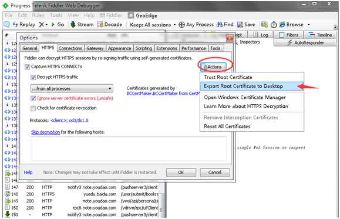Viewport: 340px width, 219px height.
Task: Open the Keep: All sessions dropdown
Action: (x=153, y=25)
